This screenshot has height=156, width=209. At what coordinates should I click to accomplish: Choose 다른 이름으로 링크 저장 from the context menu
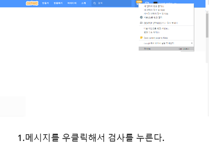coord(166,29)
